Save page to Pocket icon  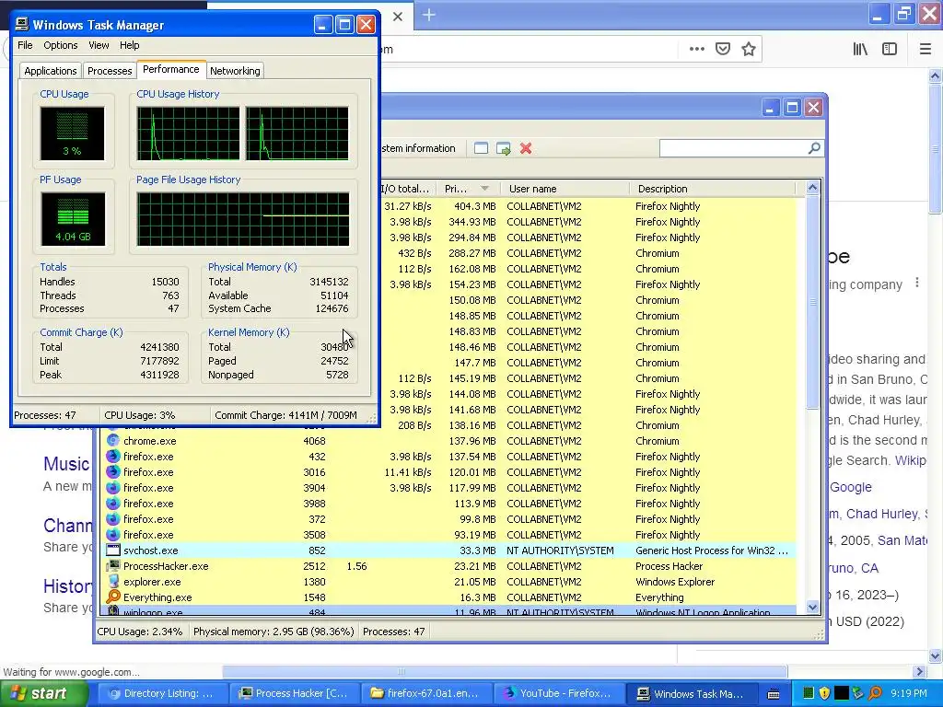[x=722, y=49]
